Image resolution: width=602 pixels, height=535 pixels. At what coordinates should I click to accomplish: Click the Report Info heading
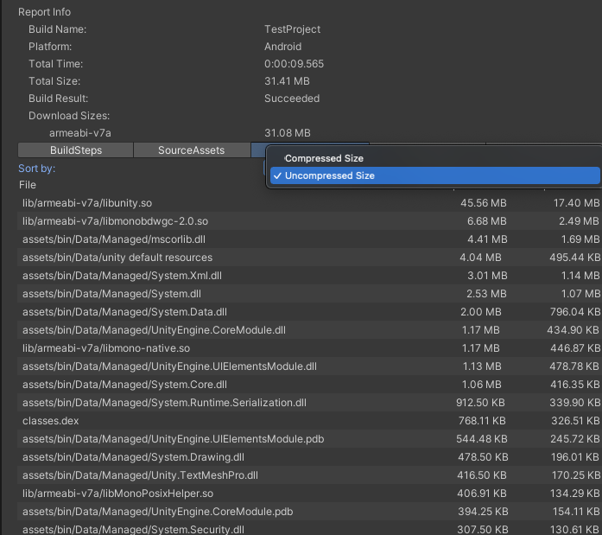point(45,12)
